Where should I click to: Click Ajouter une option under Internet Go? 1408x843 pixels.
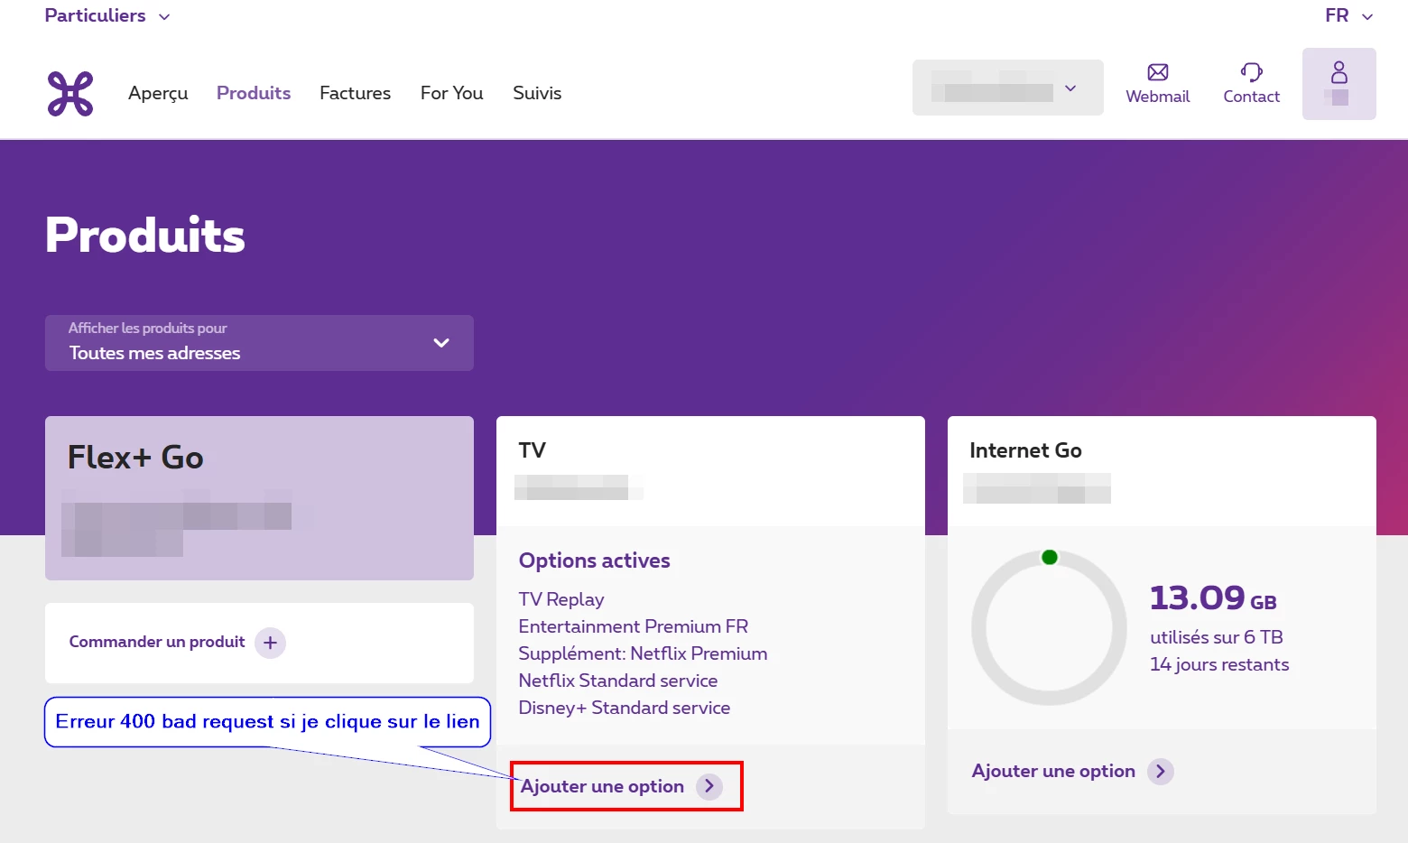pyautogui.click(x=1053, y=771)
